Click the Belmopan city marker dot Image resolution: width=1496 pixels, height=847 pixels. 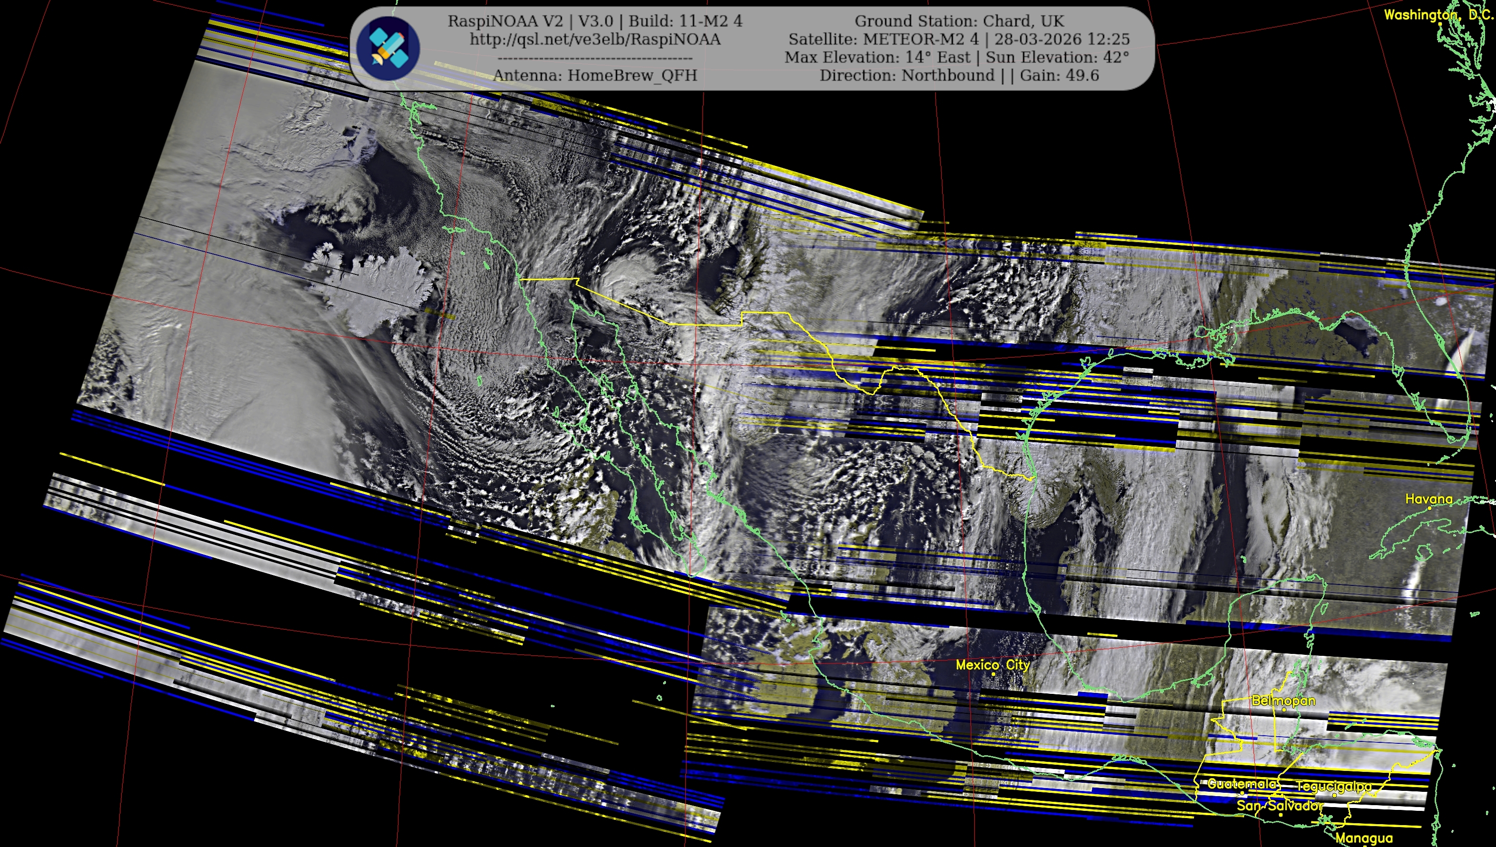pos(1284,711)
